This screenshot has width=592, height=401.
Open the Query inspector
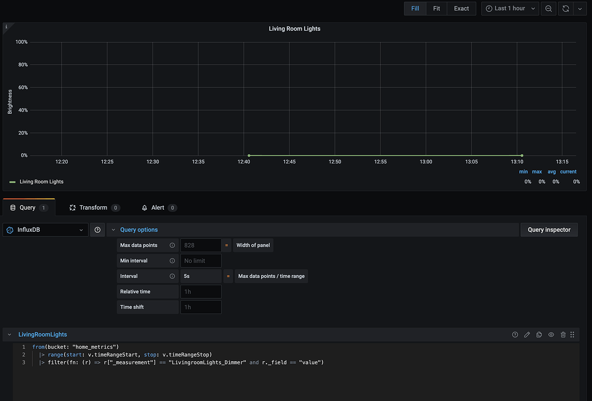tap(549, 229)
